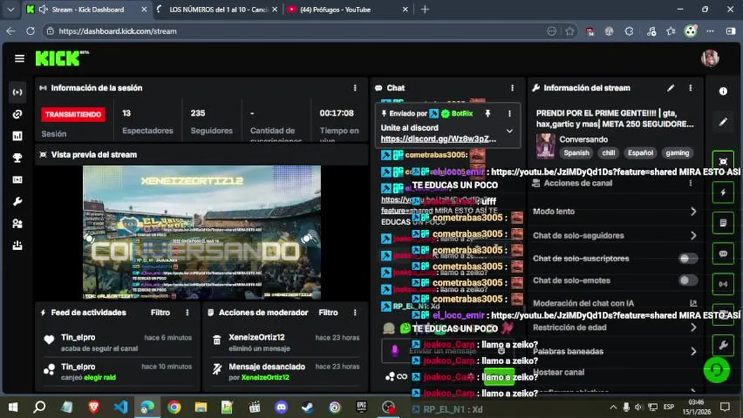Switch to LOS NÚMEROS del 1 al 10 tab
Image resolution: width=743 pixels, height=418 pixels.
218,9
